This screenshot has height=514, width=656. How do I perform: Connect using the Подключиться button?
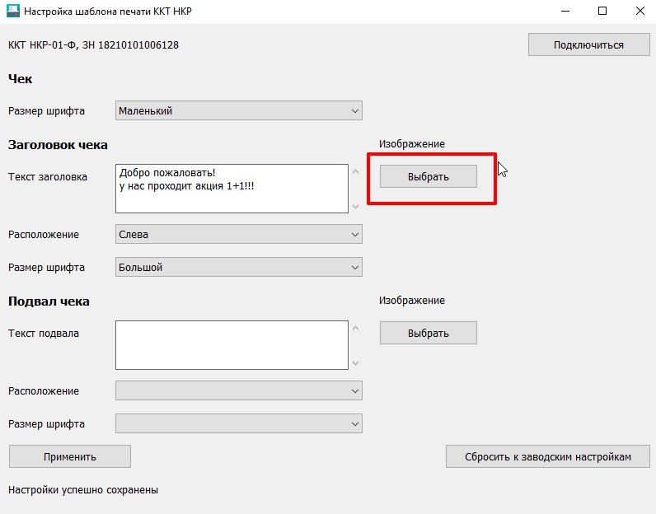[x=588, y=44]
